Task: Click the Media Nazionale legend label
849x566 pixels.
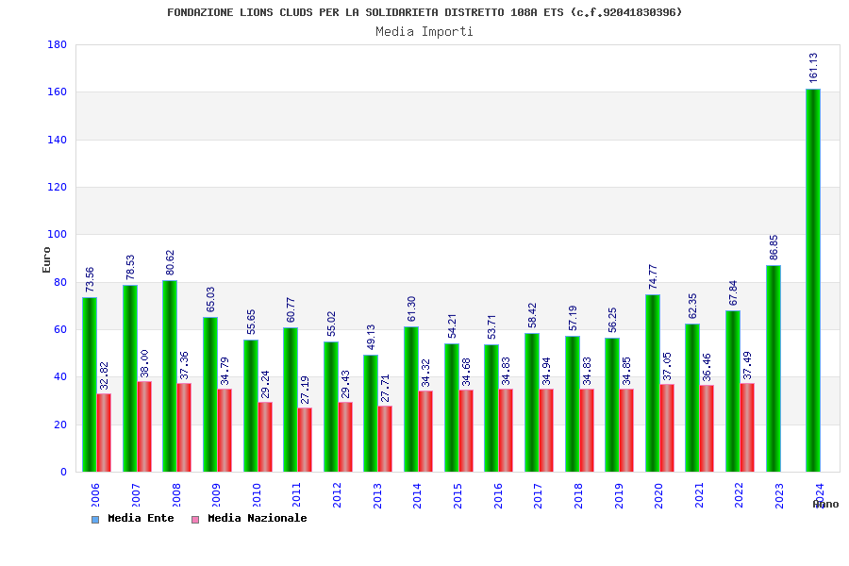Action: coord(258,518)
